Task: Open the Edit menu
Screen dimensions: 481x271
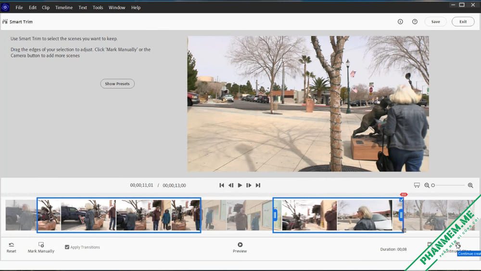Action: (33, 7)
